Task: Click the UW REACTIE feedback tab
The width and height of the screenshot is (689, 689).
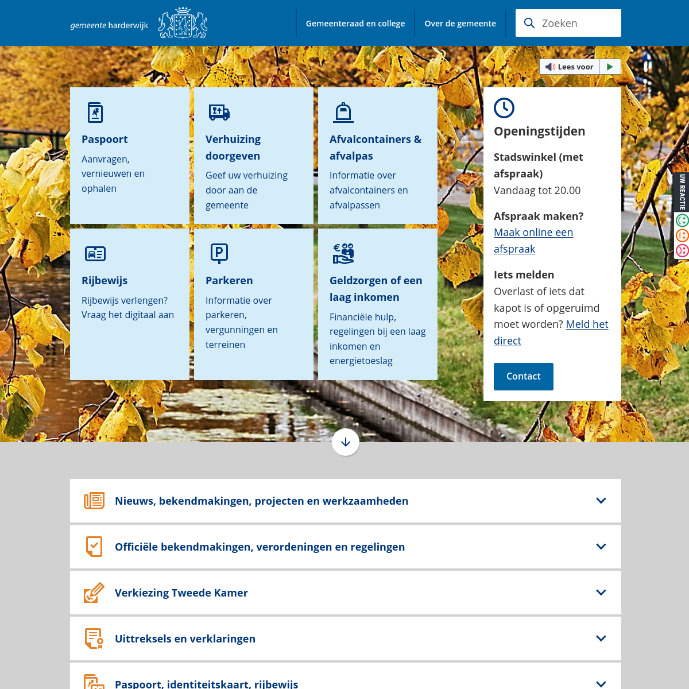Action: (682, 192)
